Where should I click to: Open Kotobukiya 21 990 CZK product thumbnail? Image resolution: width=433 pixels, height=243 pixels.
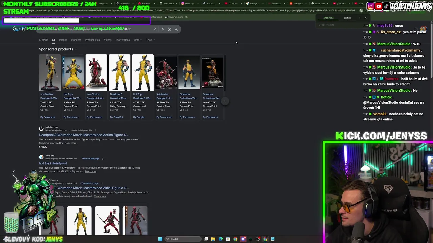point(166,73)
